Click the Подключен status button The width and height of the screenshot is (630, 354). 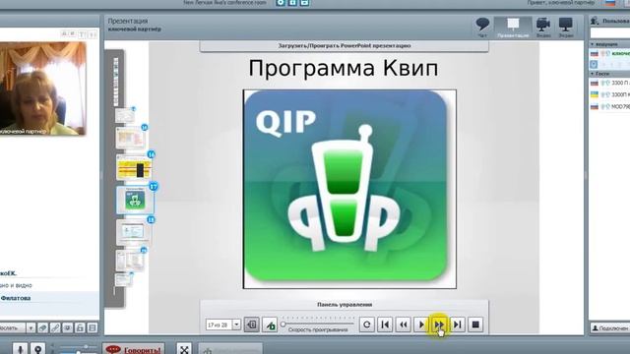click(610, 327)
